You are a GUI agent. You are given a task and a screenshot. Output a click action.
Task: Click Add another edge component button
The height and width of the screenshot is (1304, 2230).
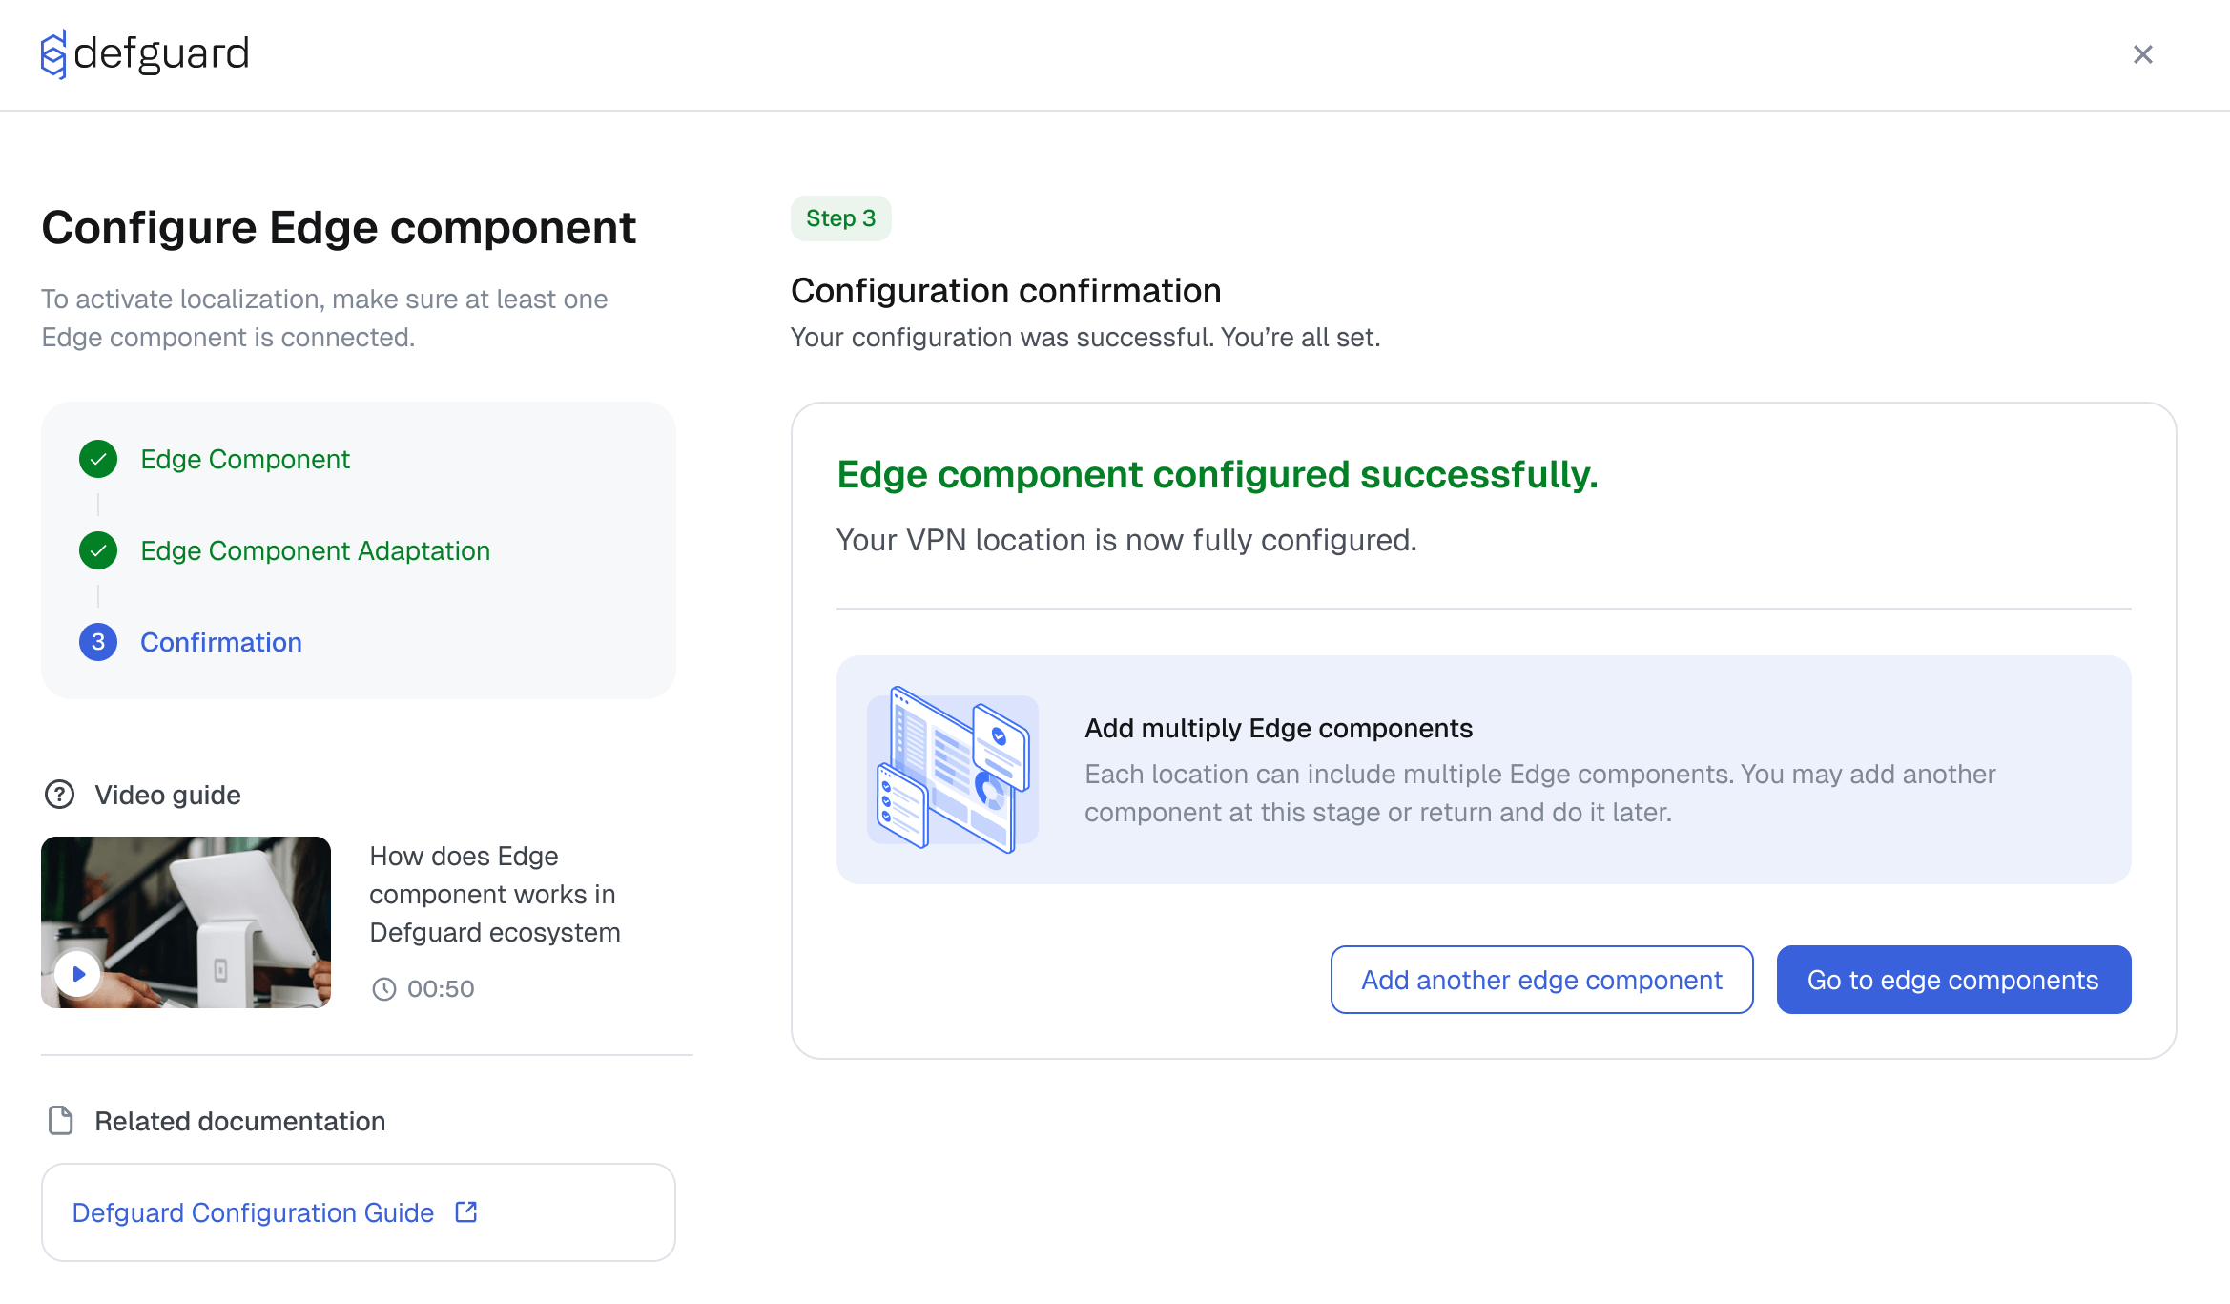click(1541, 980)
